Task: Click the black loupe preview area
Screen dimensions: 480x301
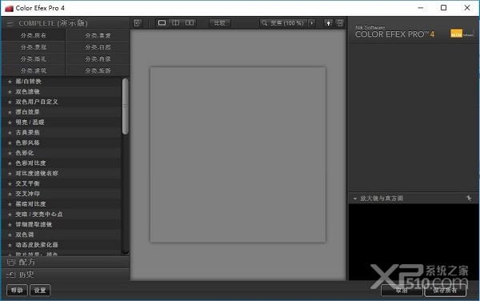Action: [x=414, y=242]
